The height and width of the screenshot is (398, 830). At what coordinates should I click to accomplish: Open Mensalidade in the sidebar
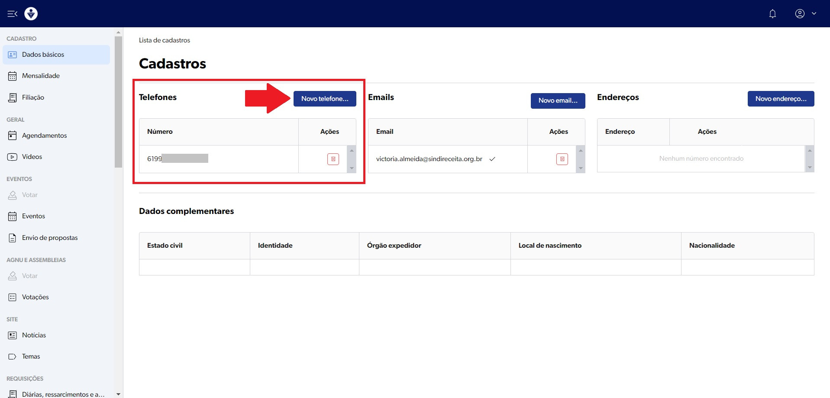pyautogui.click(x=41, y=76)
